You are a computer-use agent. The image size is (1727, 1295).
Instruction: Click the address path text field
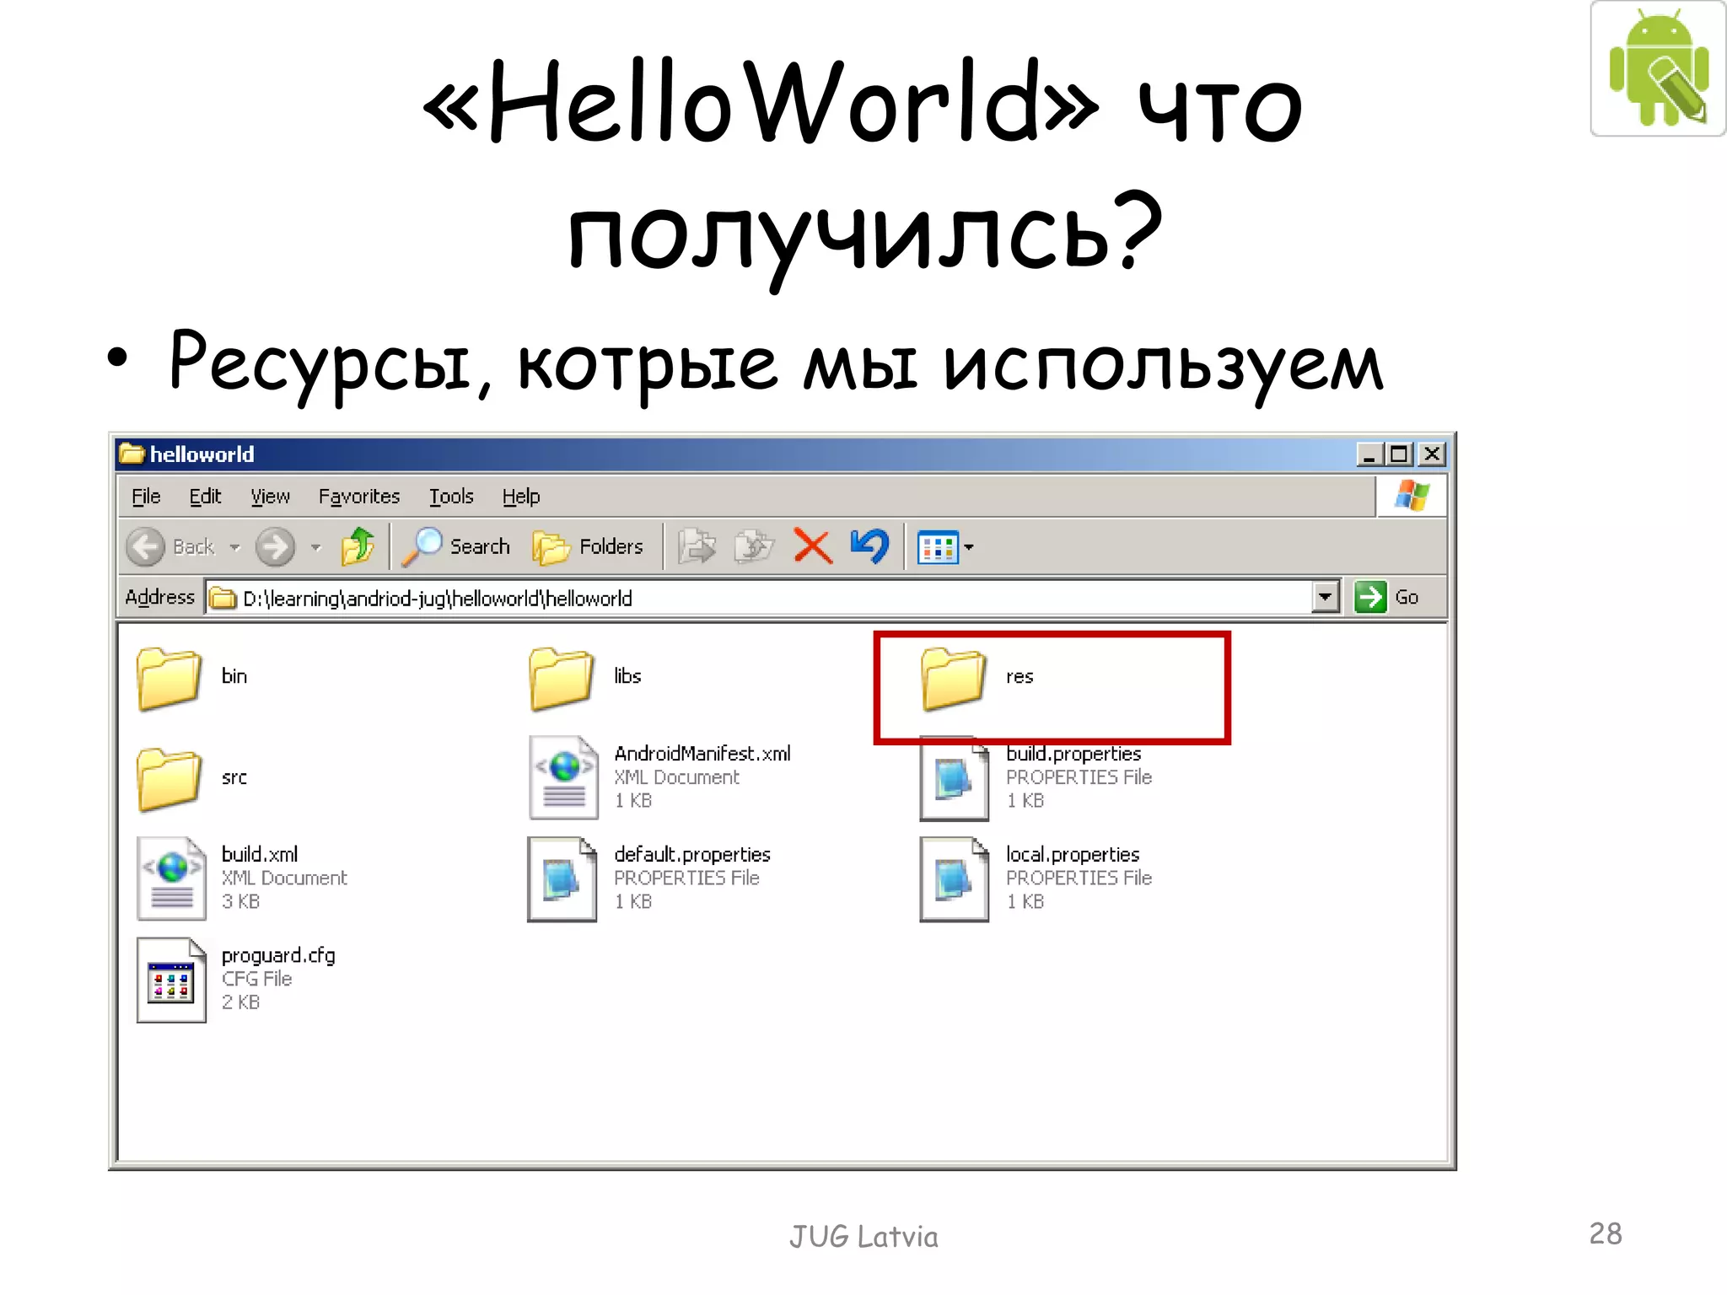(x=759, y=598)
